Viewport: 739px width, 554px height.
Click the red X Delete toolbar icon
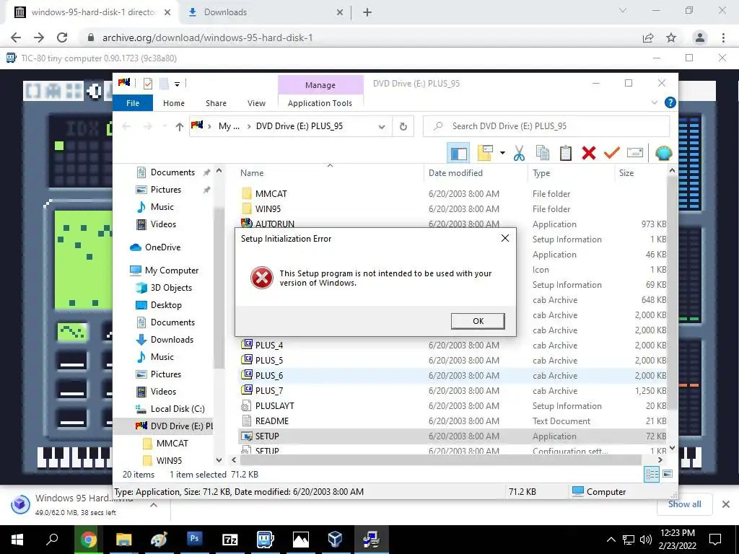[589, 153]
